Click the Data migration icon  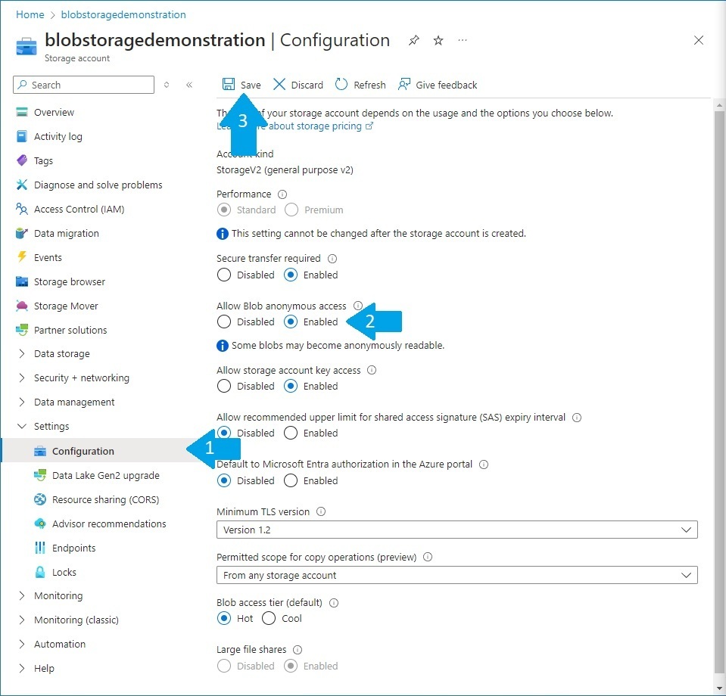click(22, 233)
